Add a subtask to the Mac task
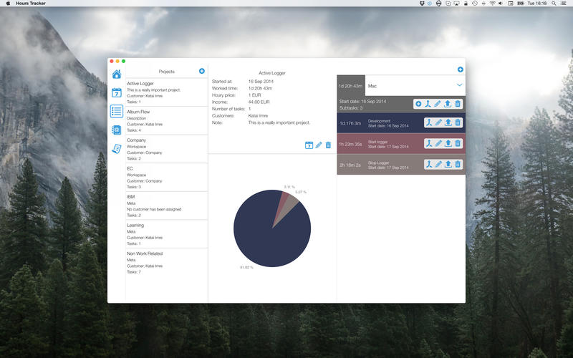Screen dimensions: 573x358 (418, 104)
